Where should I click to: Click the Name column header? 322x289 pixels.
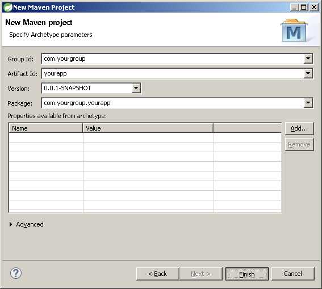tap(46, 128)
